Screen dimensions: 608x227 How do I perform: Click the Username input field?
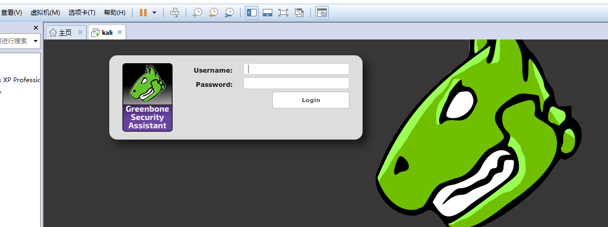(x=296, y=69)
